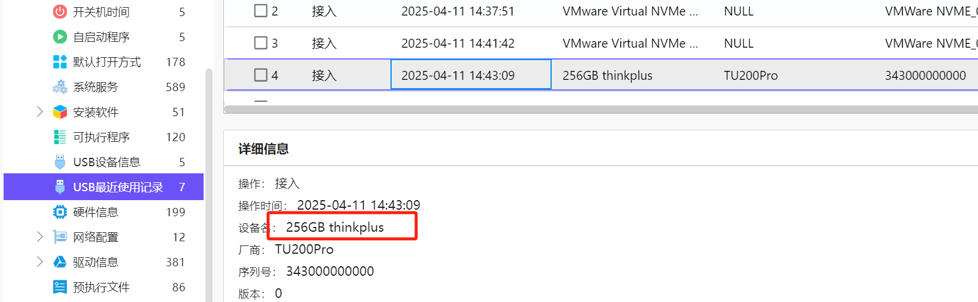Image resolution: width=978 pixels, height=302 pixels.
Task: Expand the 网络配置 tree node arrow
Action: coord(40,236)
